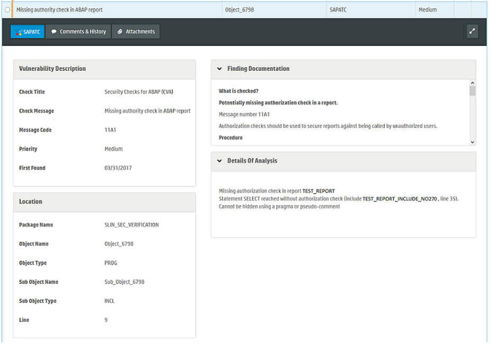Click the Object_6798 cell in the finding row
Screen dimensions: 491x345
(x=239, y=10)
